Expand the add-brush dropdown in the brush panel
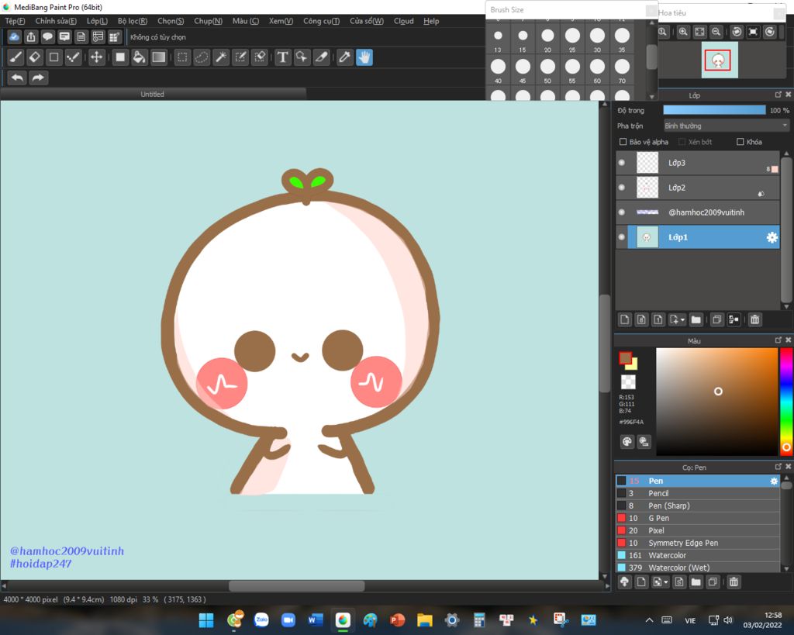 coord(666,582)
